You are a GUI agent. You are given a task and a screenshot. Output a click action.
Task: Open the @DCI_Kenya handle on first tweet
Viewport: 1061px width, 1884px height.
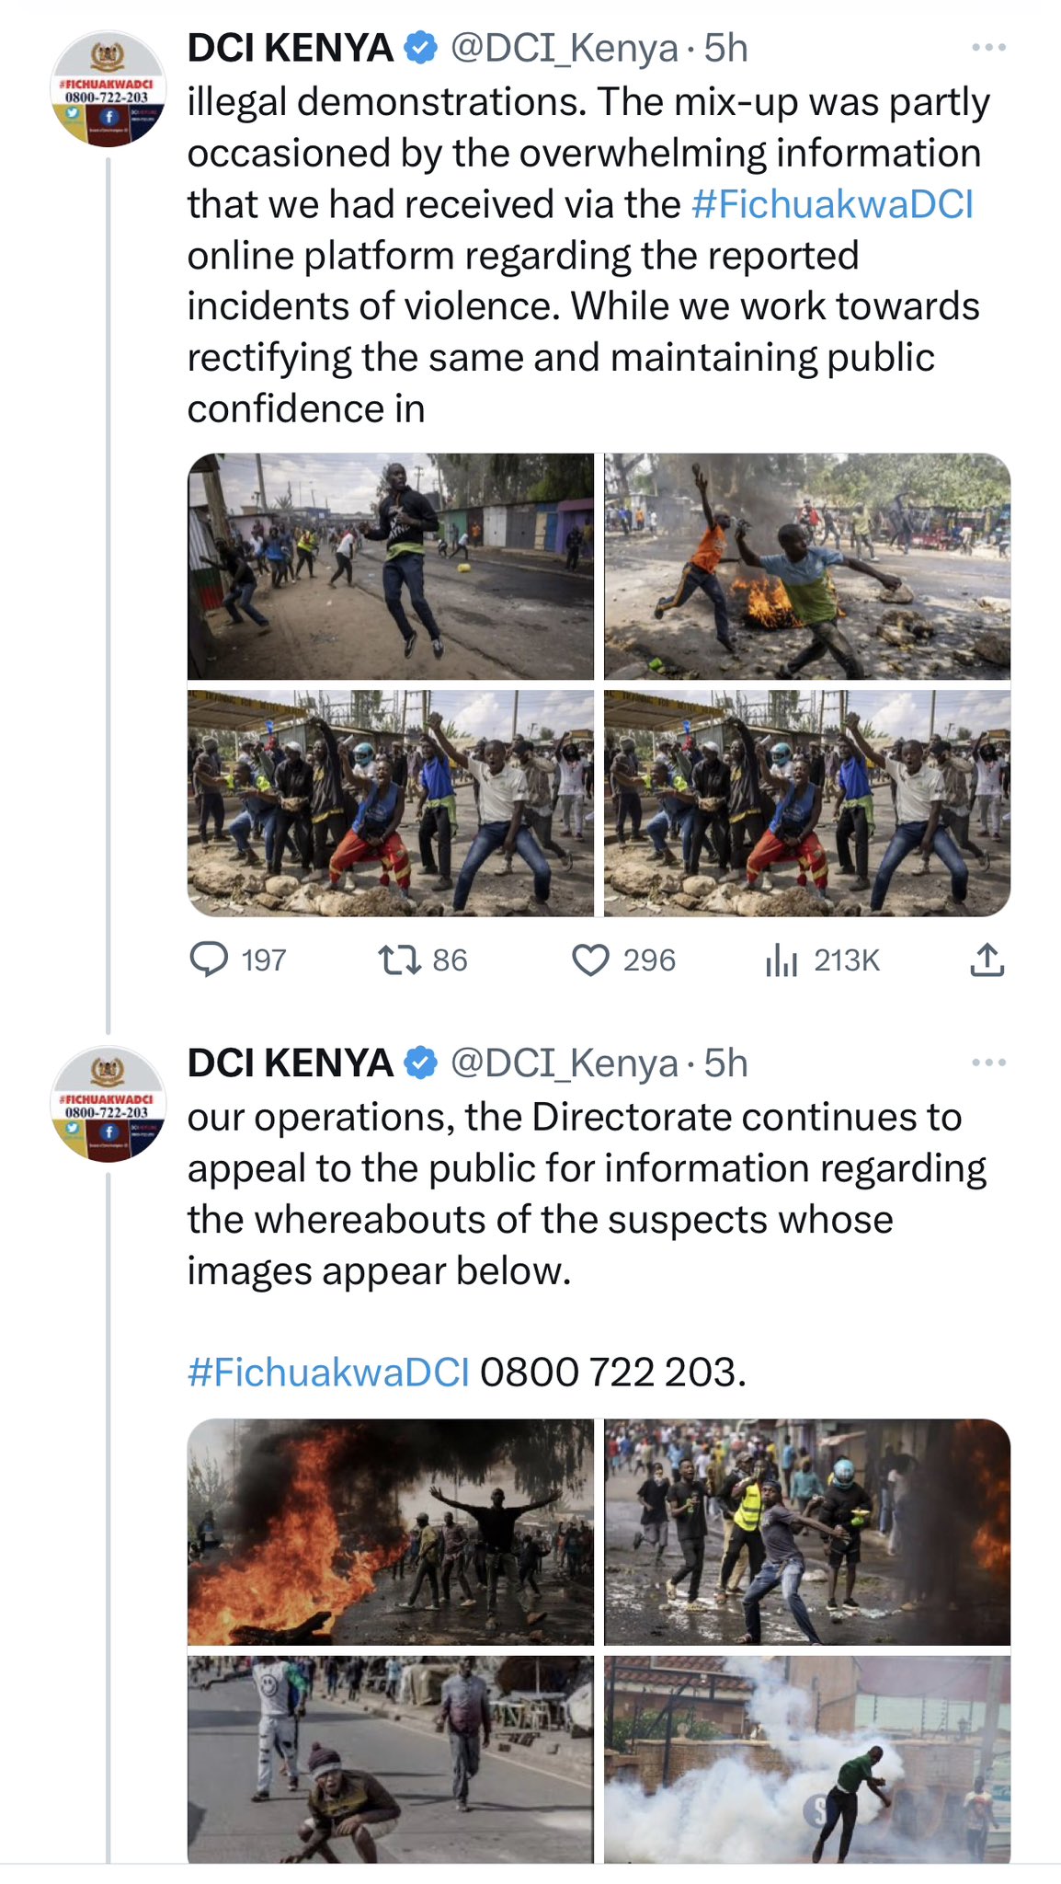pyautogui.click(x=564, y=48)
